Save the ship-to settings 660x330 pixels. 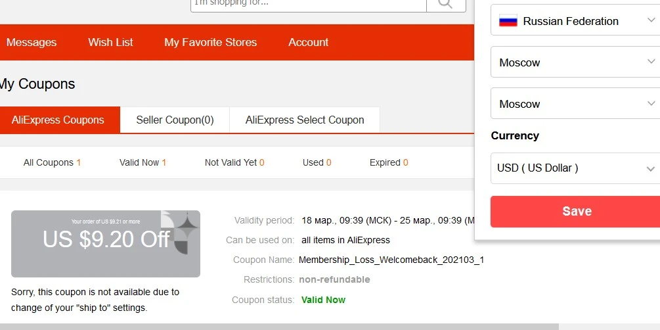pyautogui.click(x=575, y=211)
